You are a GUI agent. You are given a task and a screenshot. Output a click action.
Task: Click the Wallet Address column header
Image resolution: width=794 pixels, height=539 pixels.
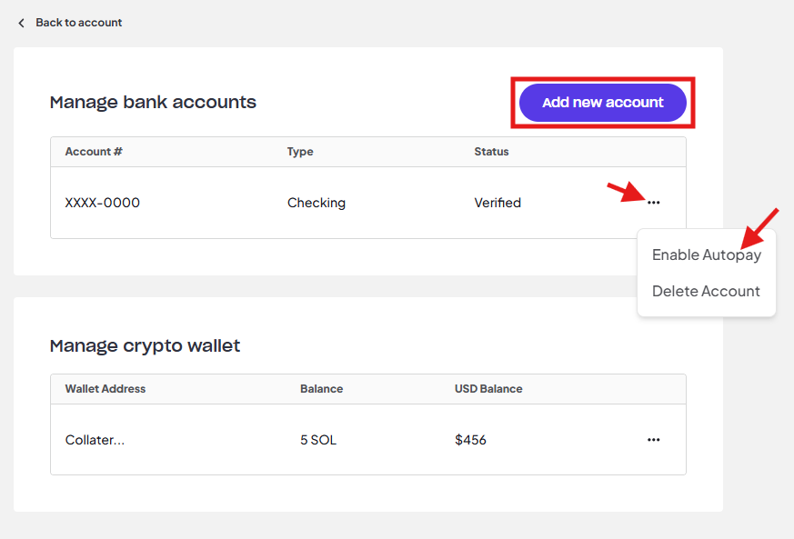pyautogui.click(x=106, y=389)
